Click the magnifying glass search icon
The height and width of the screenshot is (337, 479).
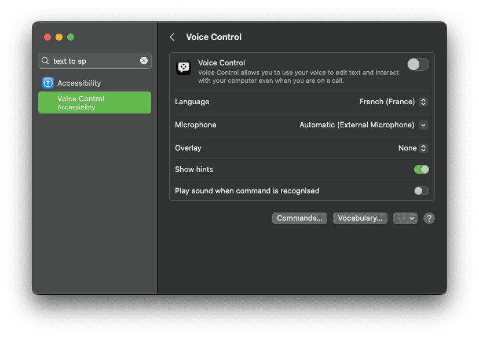(x=45, y=61)
